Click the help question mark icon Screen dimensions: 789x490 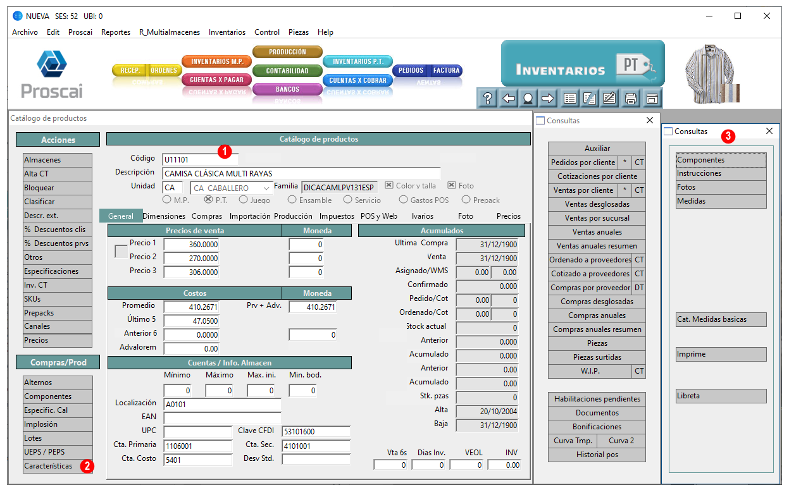point(487,98)
